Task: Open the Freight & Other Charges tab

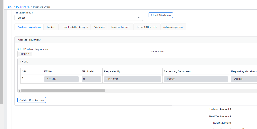Action: (x=74, y=27)
